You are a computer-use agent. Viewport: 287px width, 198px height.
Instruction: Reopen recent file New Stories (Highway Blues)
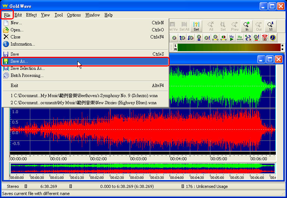83,103
